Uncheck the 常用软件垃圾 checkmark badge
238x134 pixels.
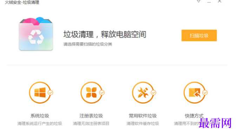(x=153, y=93)
